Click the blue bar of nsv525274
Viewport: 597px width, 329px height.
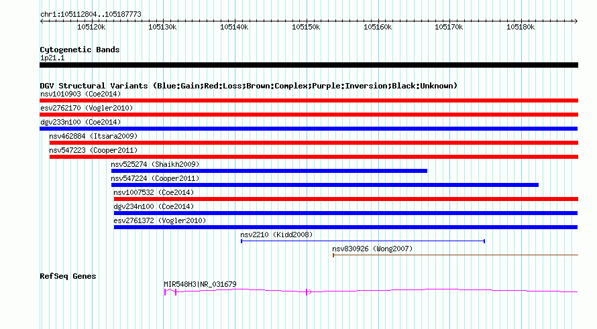(269, 171)
